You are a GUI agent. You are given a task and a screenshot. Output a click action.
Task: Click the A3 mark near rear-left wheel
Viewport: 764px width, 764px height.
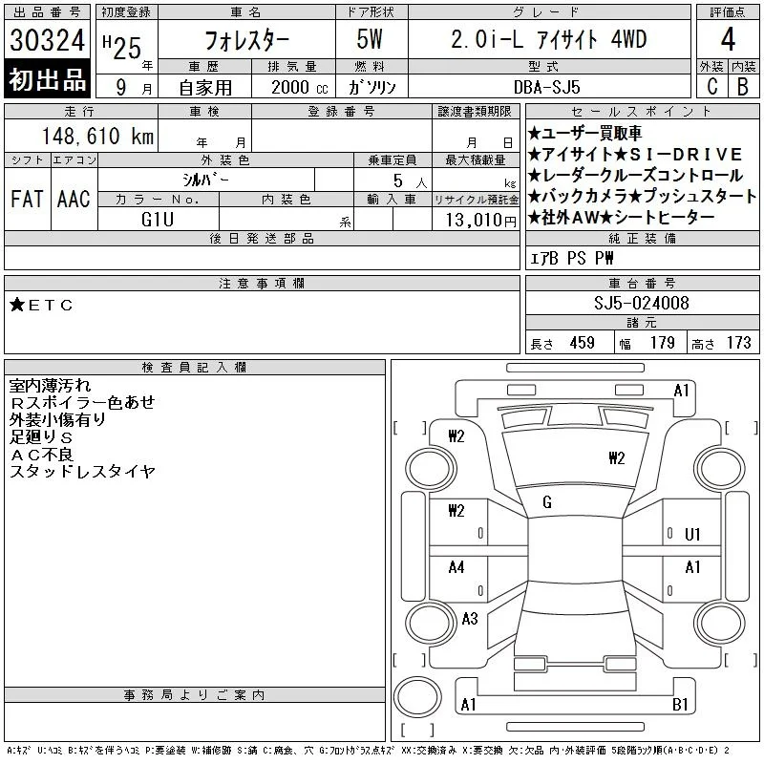pyautogui.click(x=470, y=619)
